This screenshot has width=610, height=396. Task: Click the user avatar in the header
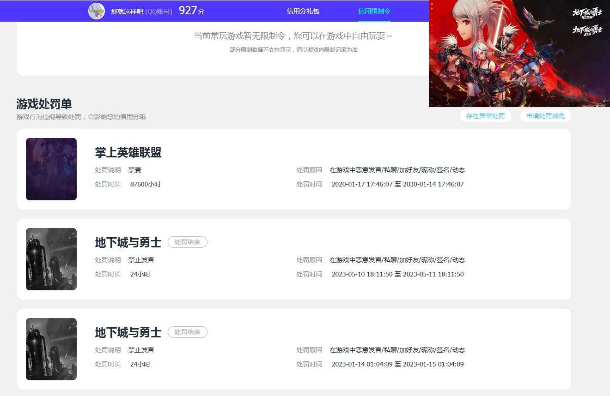click(97, 11)
